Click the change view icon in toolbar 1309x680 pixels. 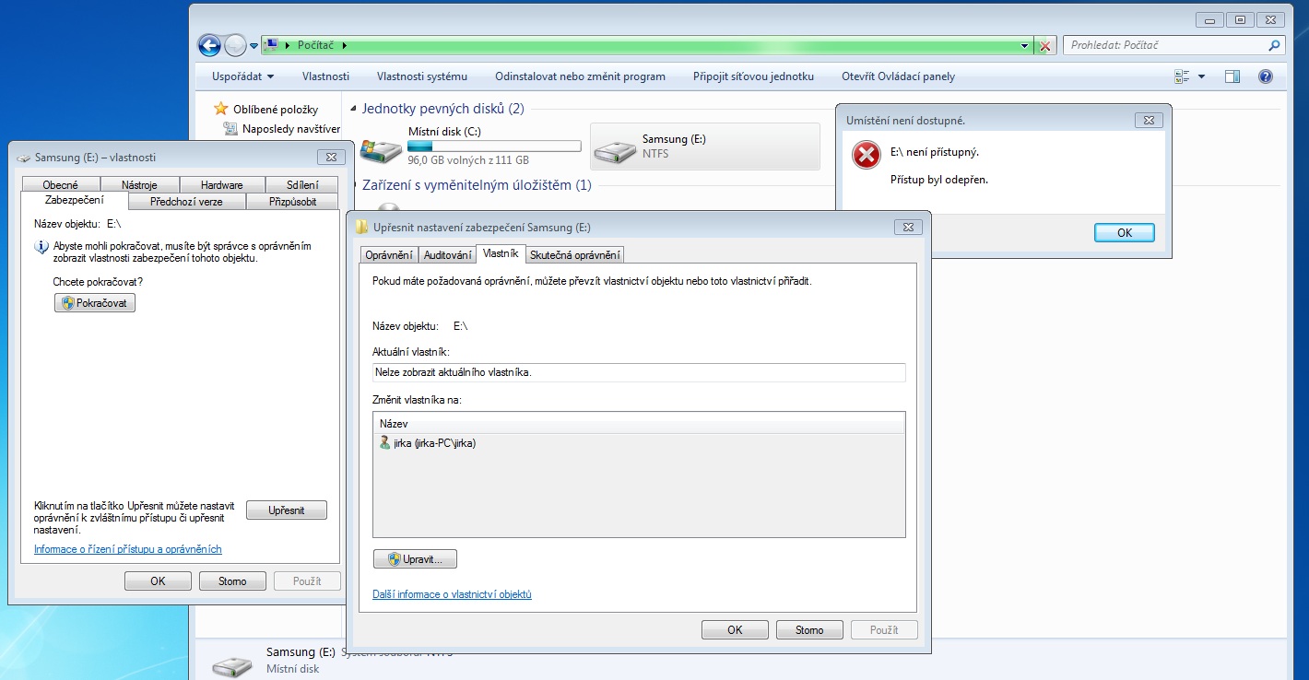coord(1183,76)
